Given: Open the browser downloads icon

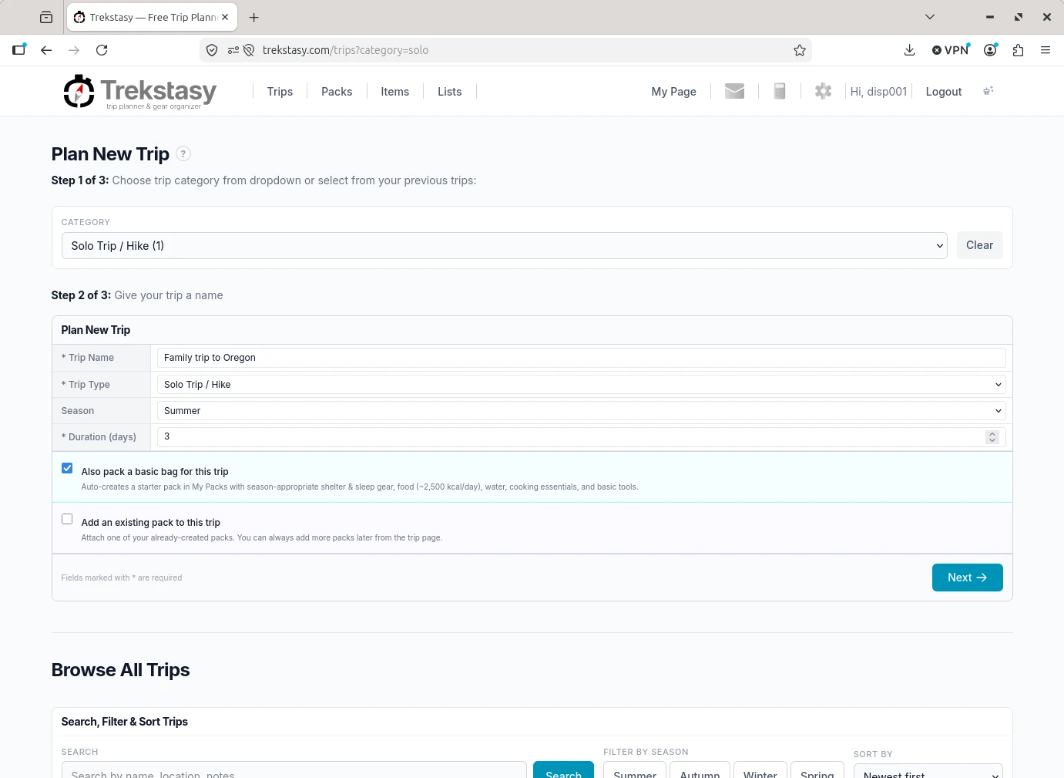Looking at the screenshot, I should pos(910,50).
